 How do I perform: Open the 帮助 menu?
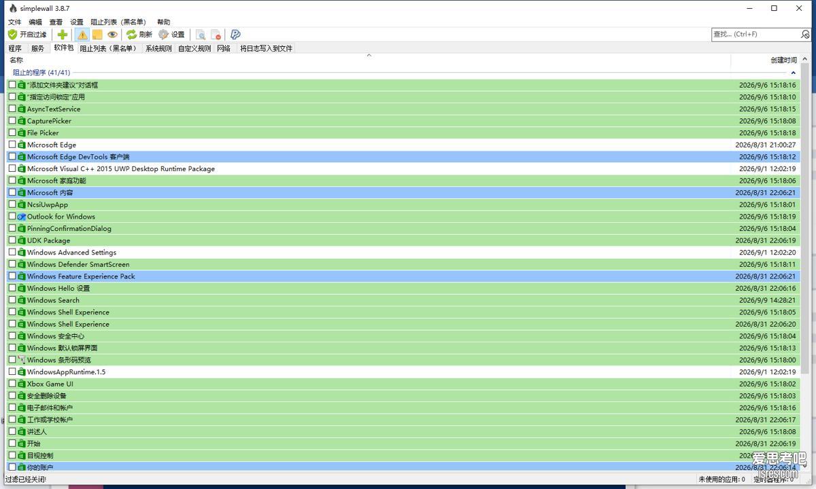pos(164,22)
